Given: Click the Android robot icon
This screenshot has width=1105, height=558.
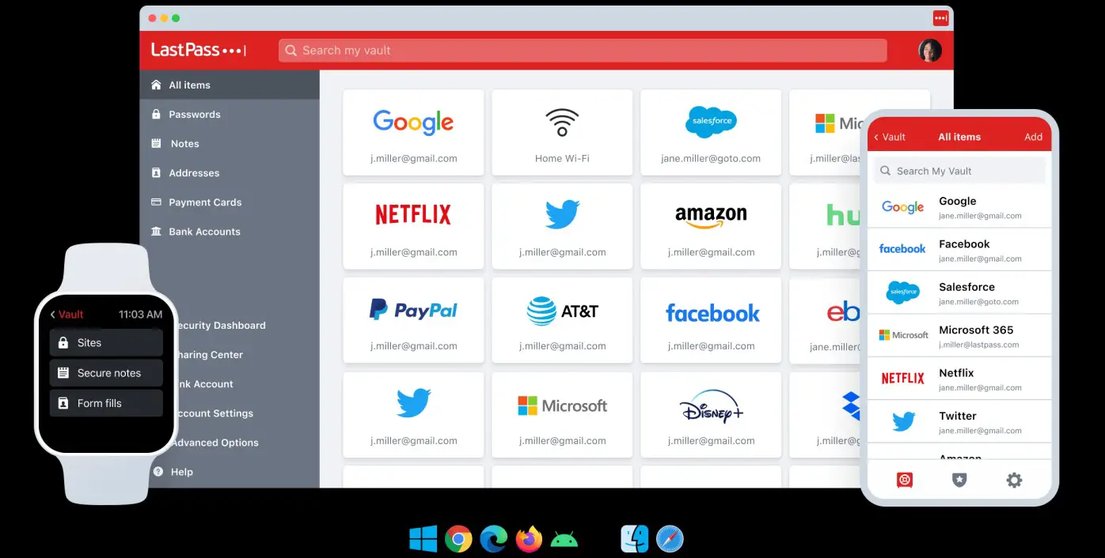Looking at the screenshot, I should point(564,540).
